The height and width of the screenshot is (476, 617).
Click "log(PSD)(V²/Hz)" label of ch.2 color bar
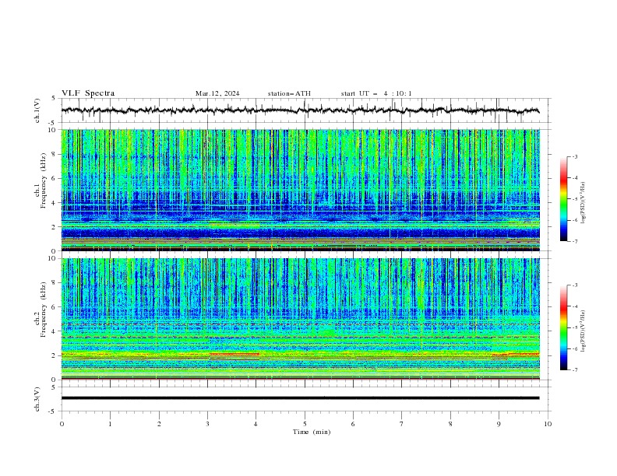(x=584, y=331)
